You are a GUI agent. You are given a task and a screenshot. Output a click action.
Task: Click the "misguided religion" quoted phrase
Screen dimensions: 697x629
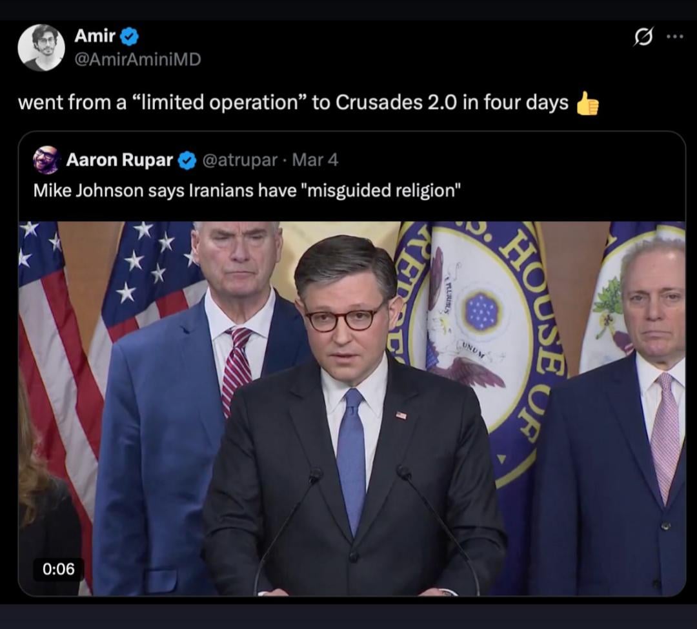coord(381,191)
